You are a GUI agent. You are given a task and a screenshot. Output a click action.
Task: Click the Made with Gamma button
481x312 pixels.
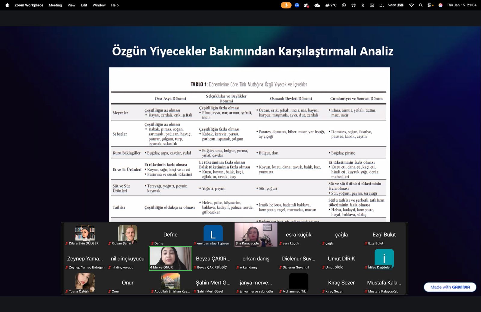tap(450, 287)
